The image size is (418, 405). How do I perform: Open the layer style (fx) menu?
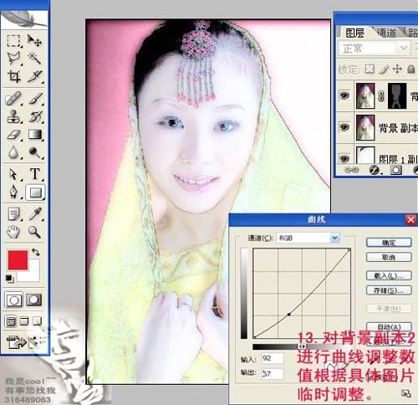[375, 170]
